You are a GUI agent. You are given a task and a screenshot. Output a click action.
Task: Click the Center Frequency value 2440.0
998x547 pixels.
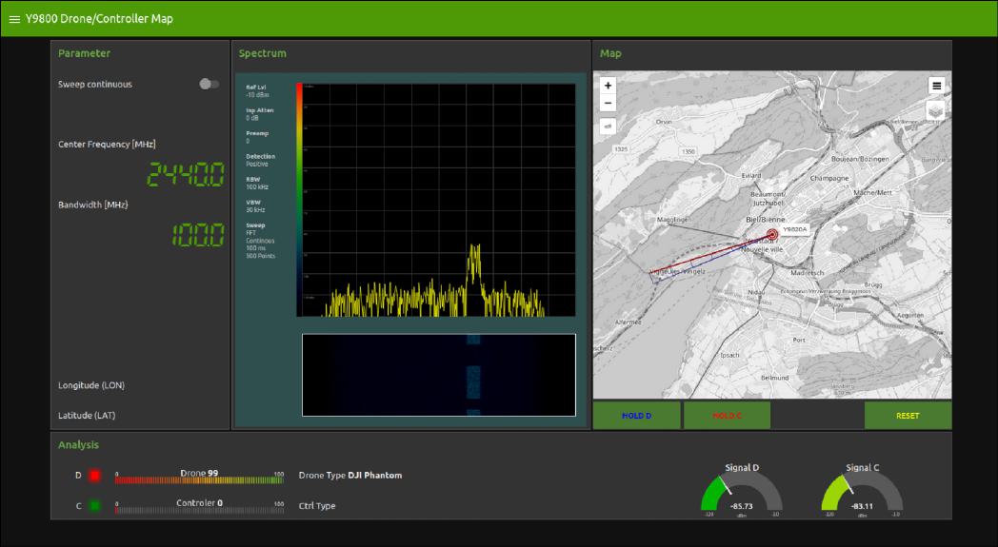186,174
